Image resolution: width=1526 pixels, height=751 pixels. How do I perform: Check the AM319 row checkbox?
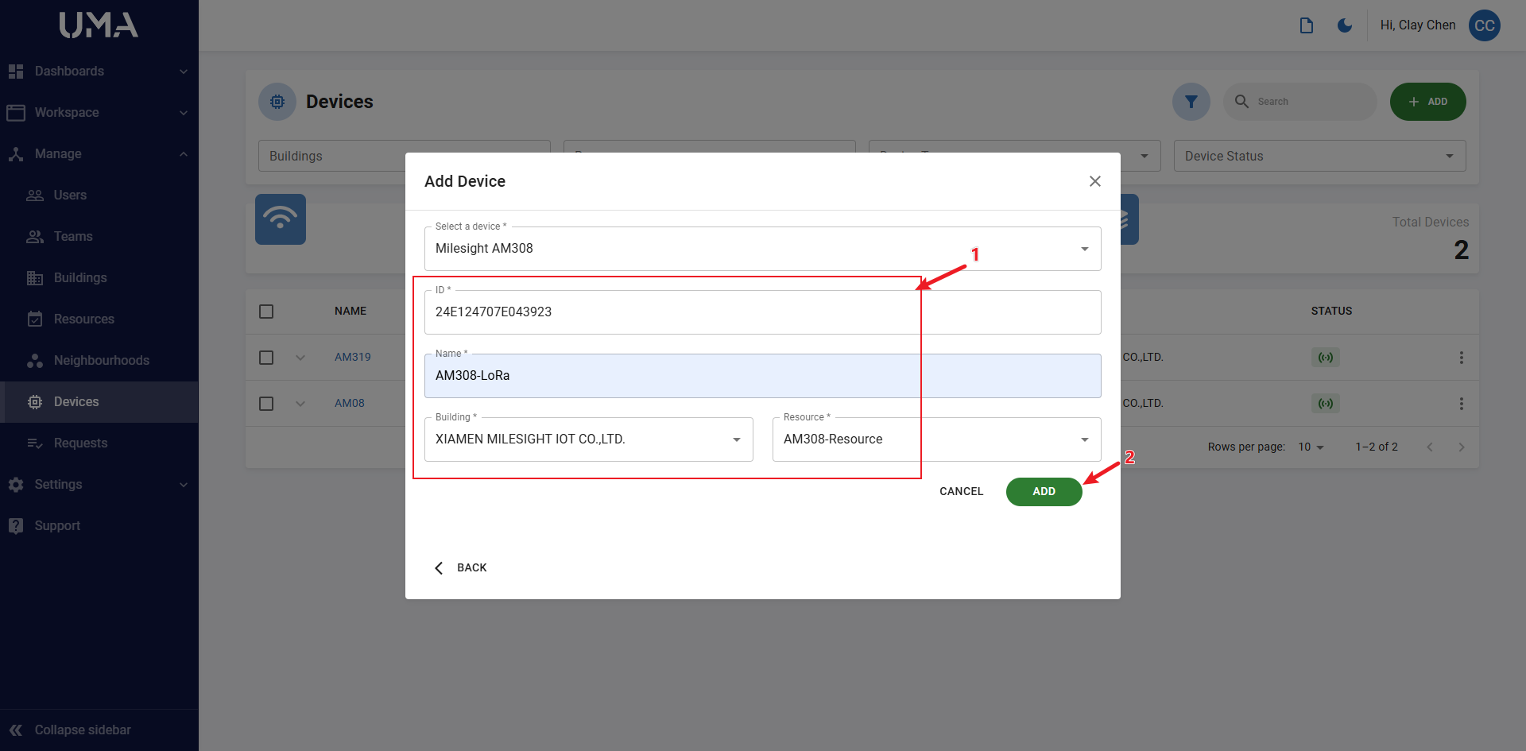click(x=266, y=358)
